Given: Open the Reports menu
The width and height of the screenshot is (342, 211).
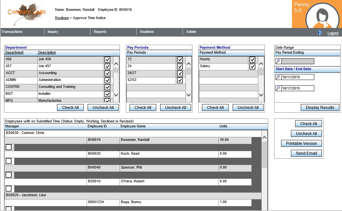Looking at the screenshot, I should (x=100, y=32).
